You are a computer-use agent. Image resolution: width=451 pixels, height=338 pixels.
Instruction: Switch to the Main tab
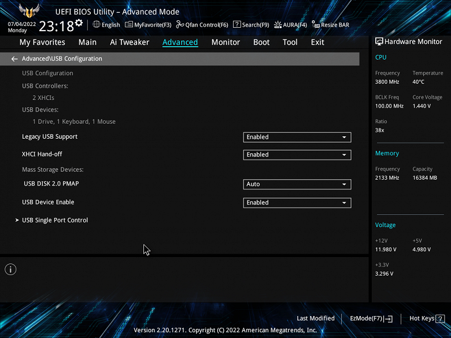point(87,42)
